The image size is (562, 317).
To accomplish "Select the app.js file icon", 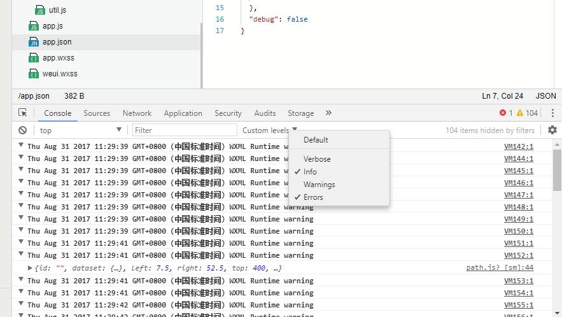I will click(x=34, y=26).
